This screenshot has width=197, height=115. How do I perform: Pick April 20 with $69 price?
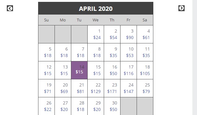[x=63, y=88]
